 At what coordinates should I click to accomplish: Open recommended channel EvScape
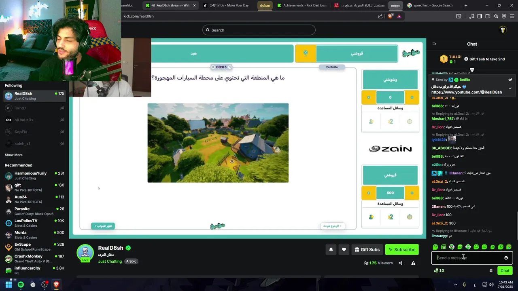coord(34,247)
